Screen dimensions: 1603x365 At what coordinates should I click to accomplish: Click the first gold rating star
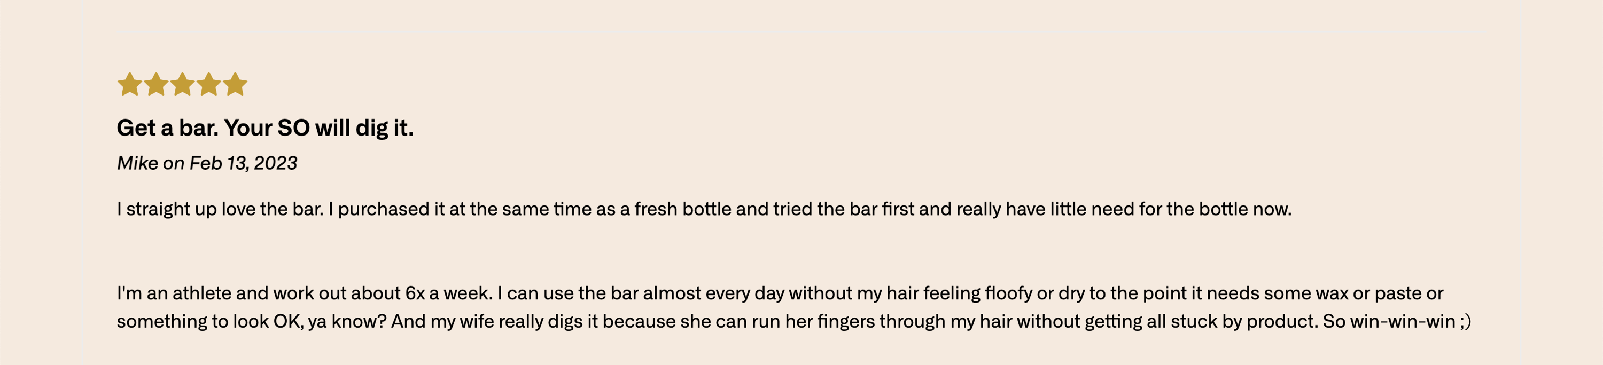coord(129,84)
